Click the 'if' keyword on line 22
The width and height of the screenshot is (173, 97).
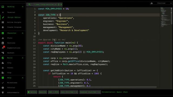49,74
